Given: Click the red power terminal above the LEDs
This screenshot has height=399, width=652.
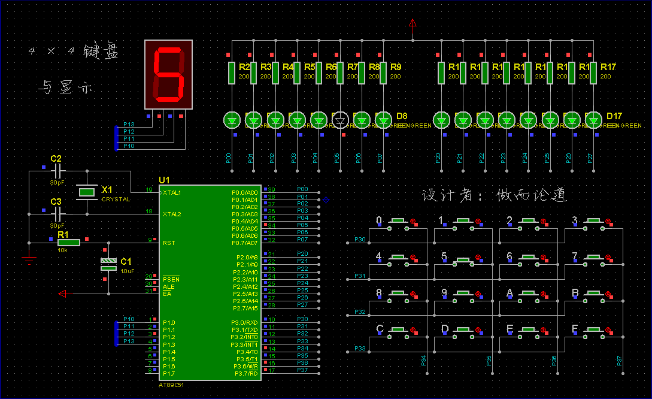Looking at the screenshot, I should pos(413,24).
